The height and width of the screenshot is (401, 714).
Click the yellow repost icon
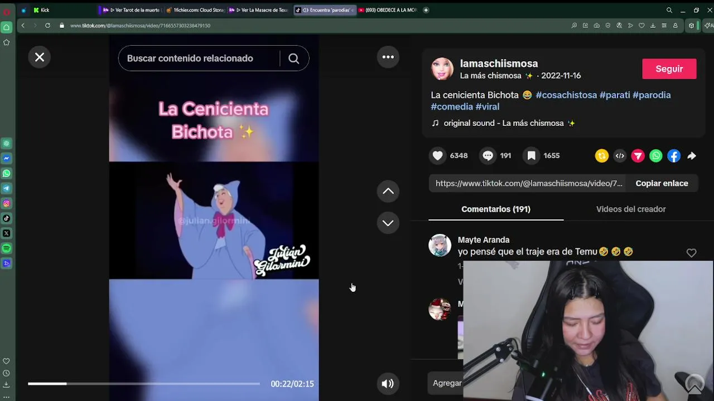(601, 156)
